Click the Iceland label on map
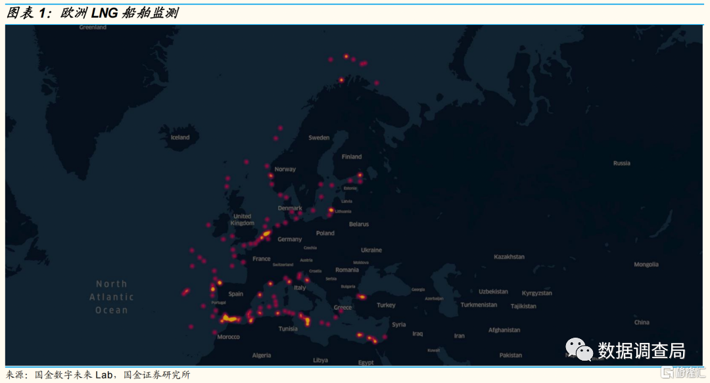Viewport: 710px width, 383px height. click(x=180, y=137)
